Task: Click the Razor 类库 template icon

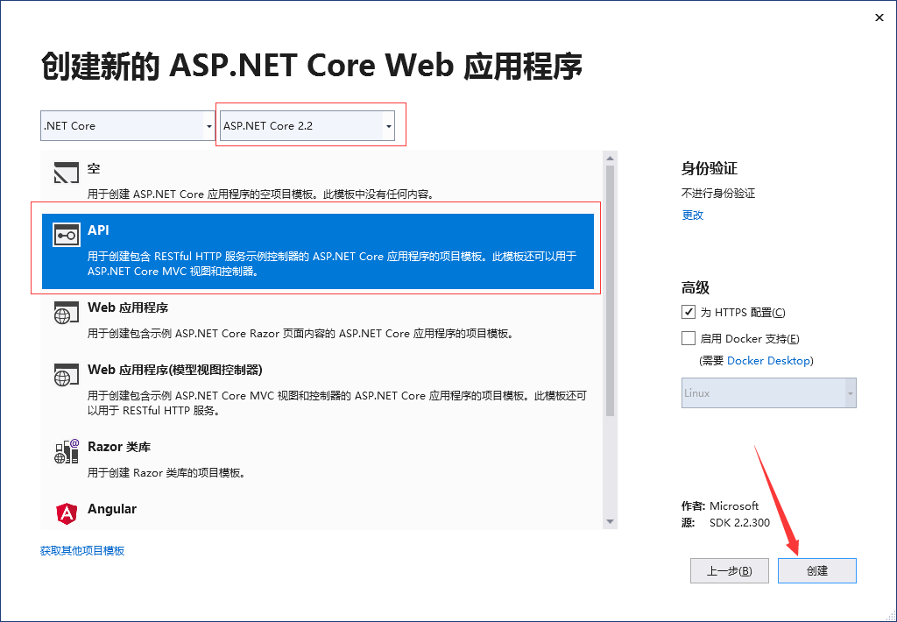Action: tap(67, 451)
